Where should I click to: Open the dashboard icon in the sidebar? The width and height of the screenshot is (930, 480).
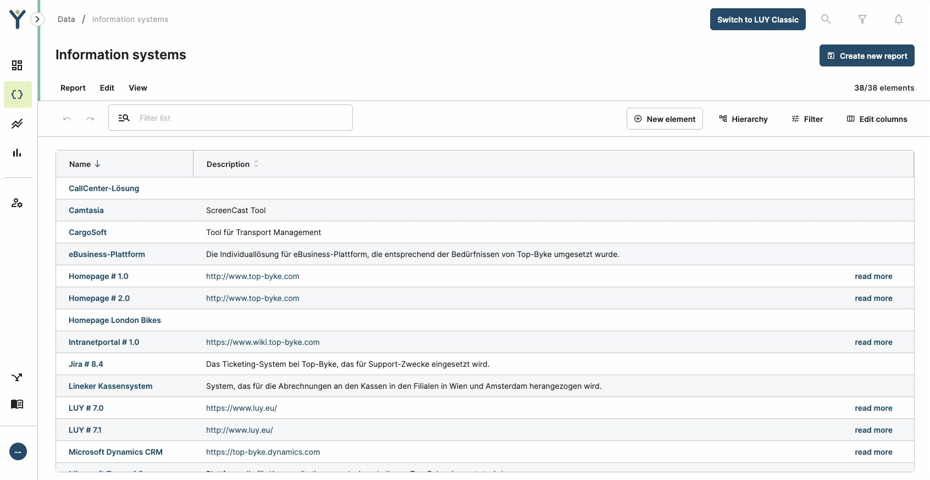pos(17,65)
